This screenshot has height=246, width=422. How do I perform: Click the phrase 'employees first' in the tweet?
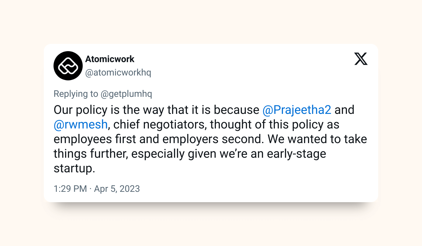(x=96, y=139)
